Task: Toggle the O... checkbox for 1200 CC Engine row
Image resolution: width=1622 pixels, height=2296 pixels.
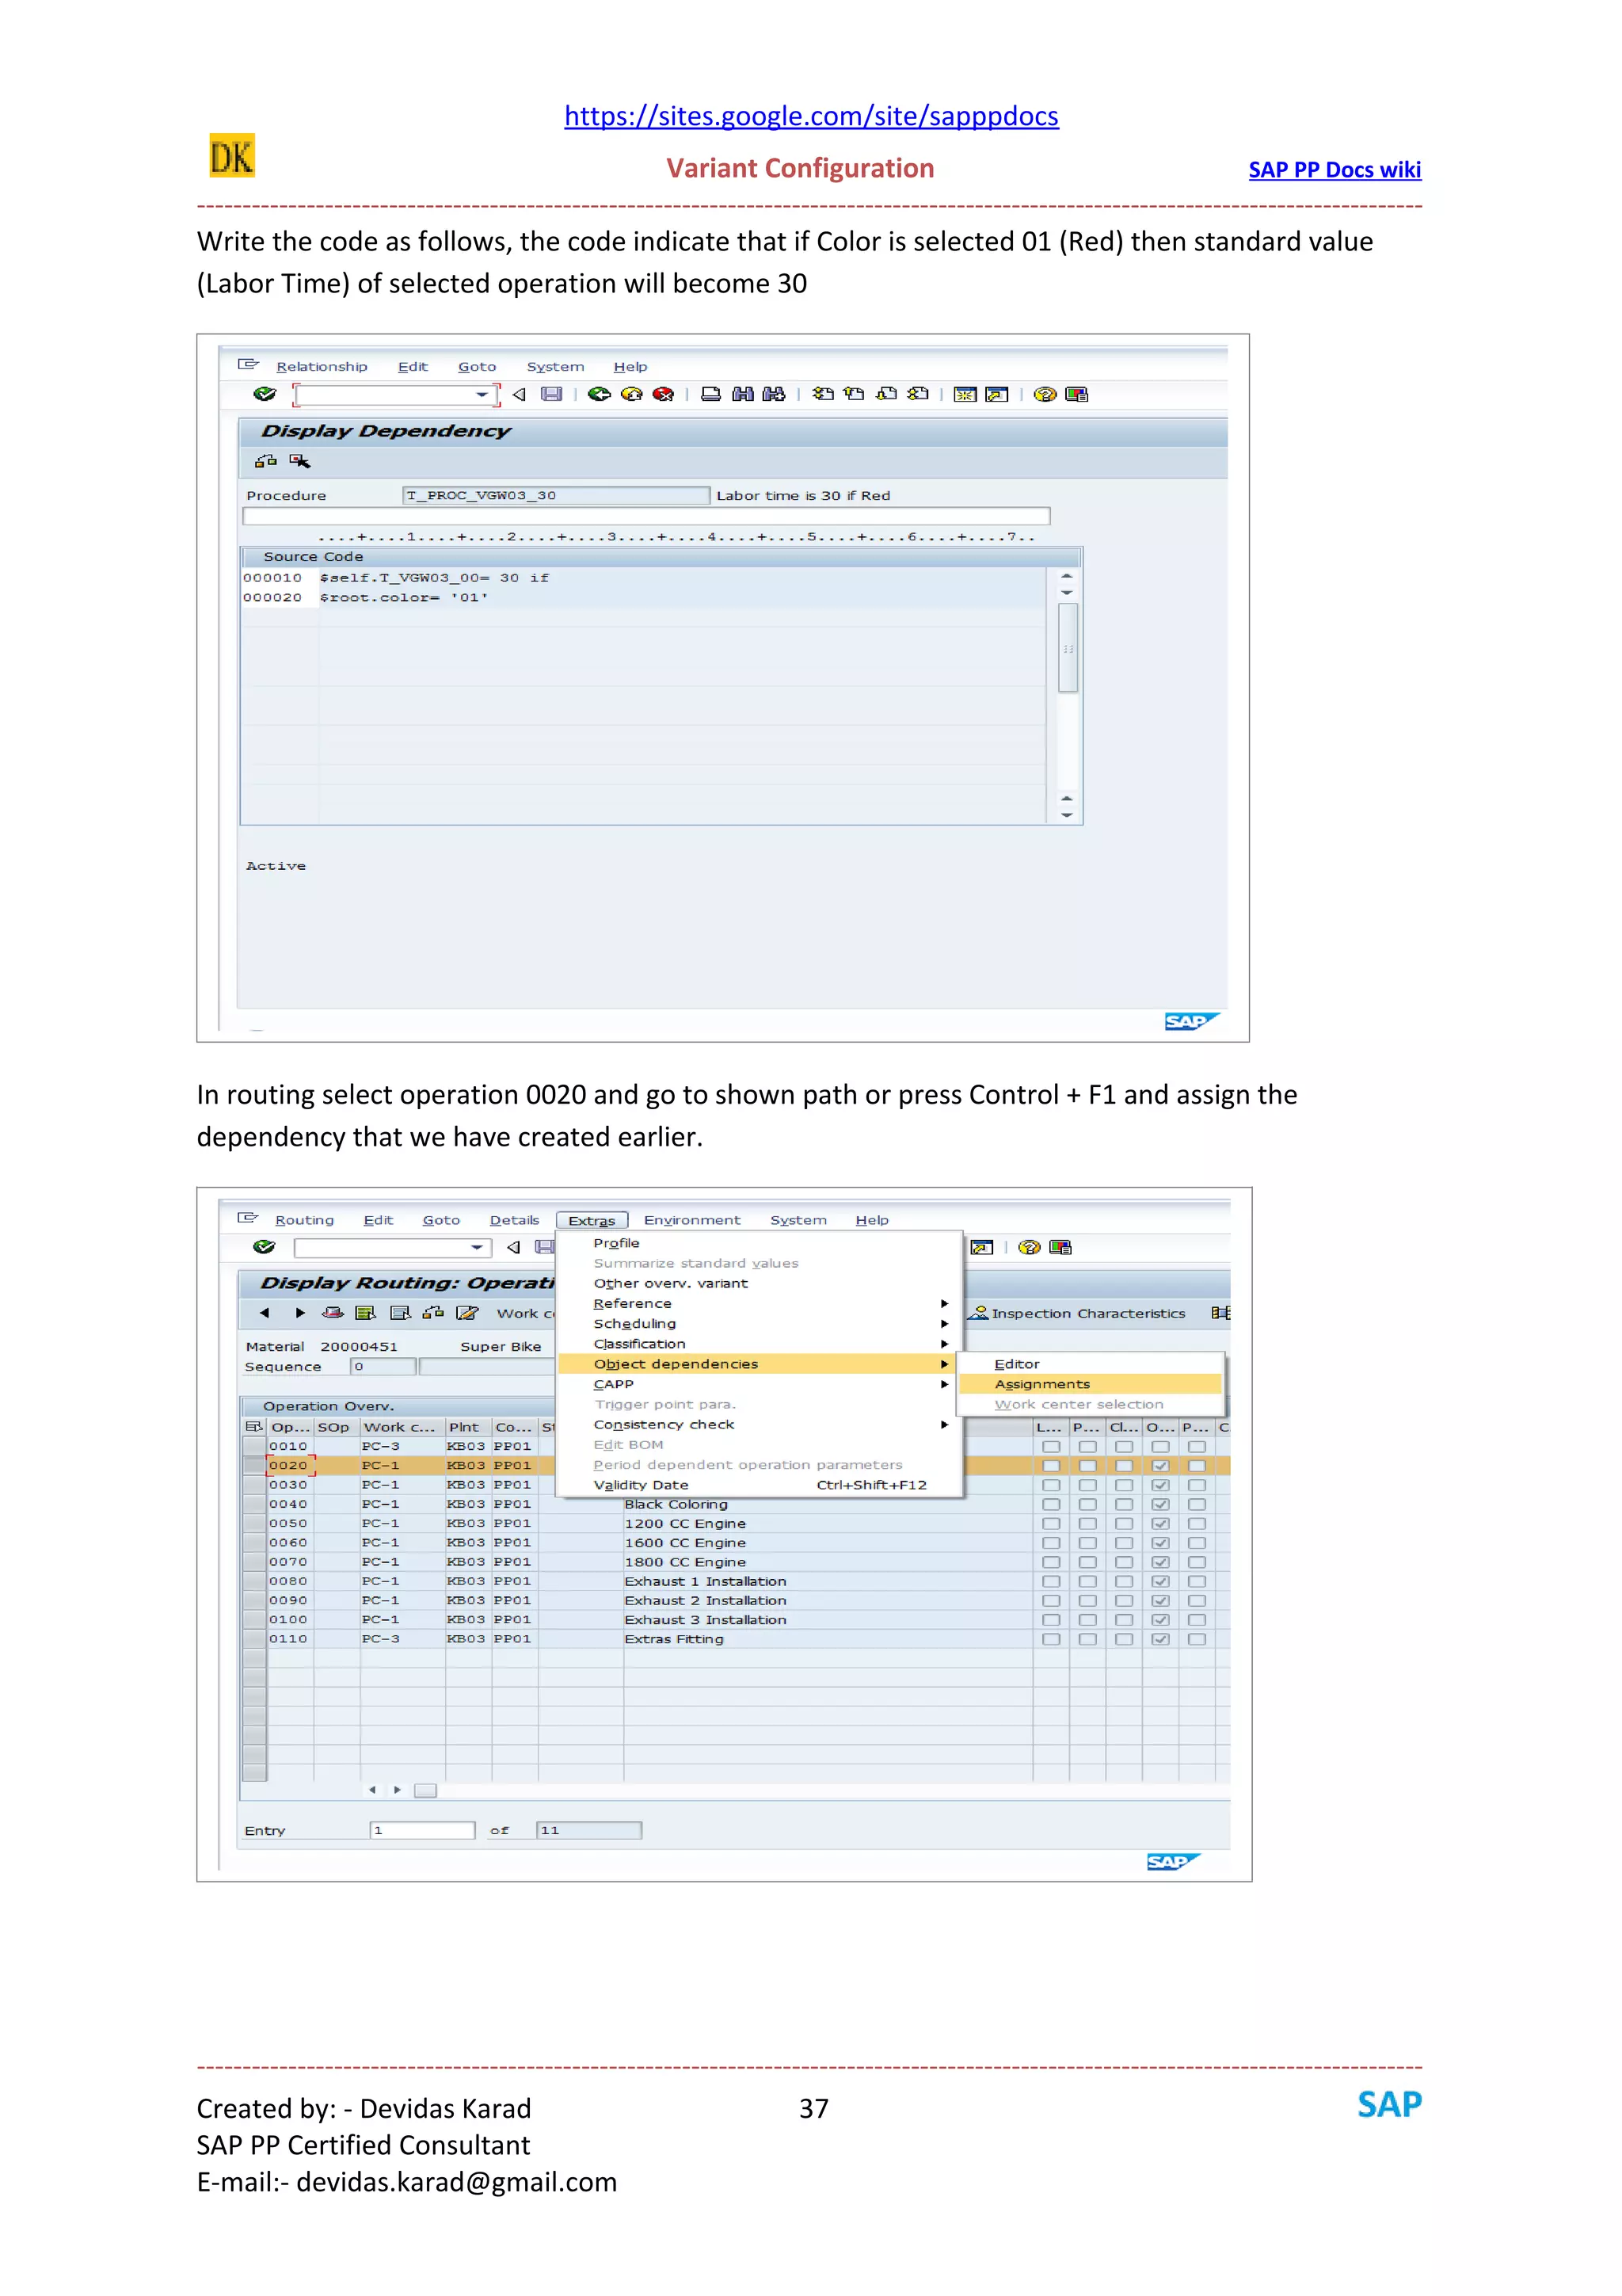Action: point(1160,1524)
